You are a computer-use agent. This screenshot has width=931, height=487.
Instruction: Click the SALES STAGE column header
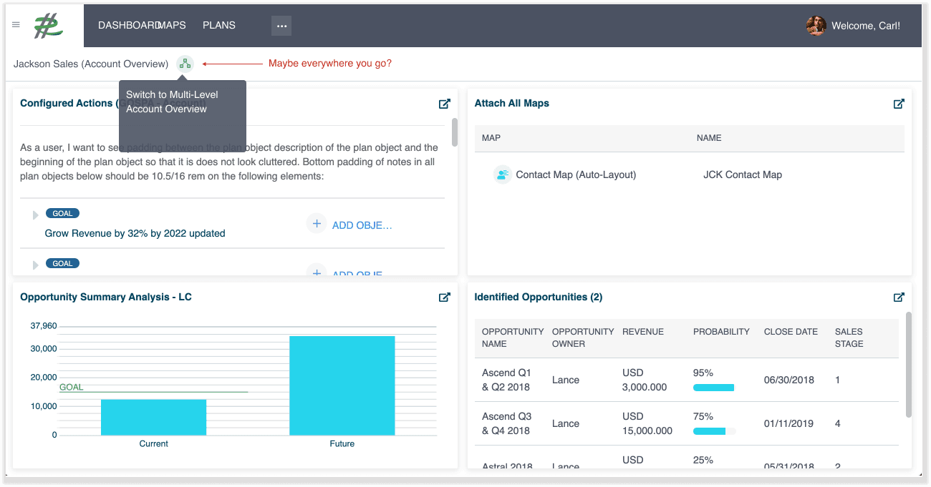coord(849,338)
